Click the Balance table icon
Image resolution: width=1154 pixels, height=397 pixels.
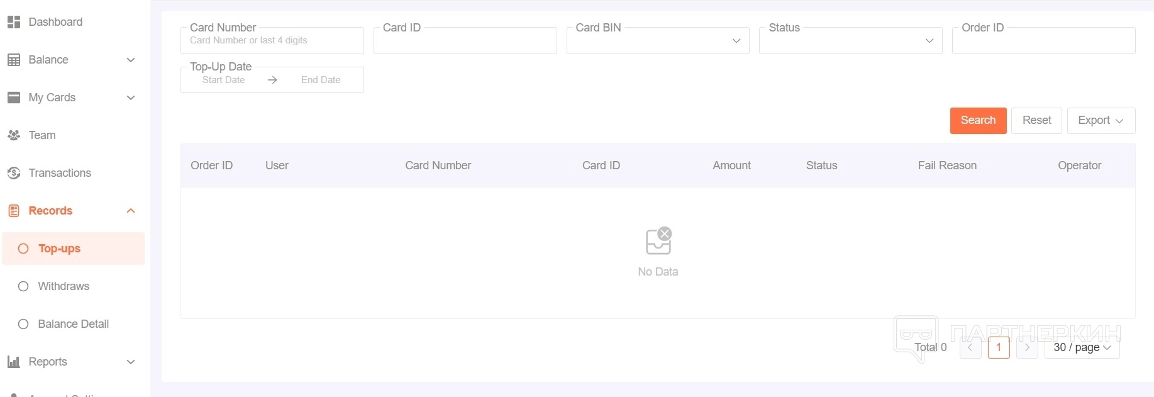coord(14,60)
